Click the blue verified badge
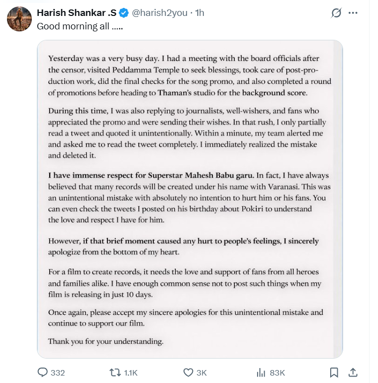 (124, 13)
